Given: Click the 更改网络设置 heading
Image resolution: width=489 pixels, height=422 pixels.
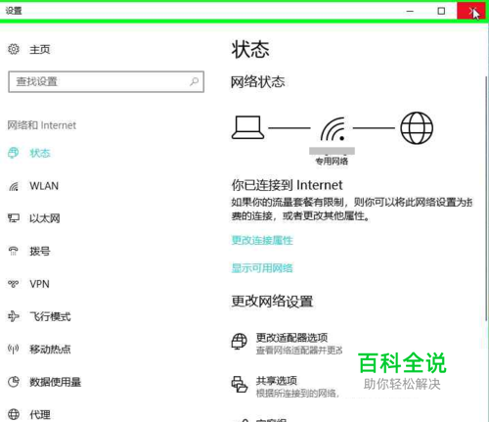Looking at the screenshot, I should coord(272,301).
